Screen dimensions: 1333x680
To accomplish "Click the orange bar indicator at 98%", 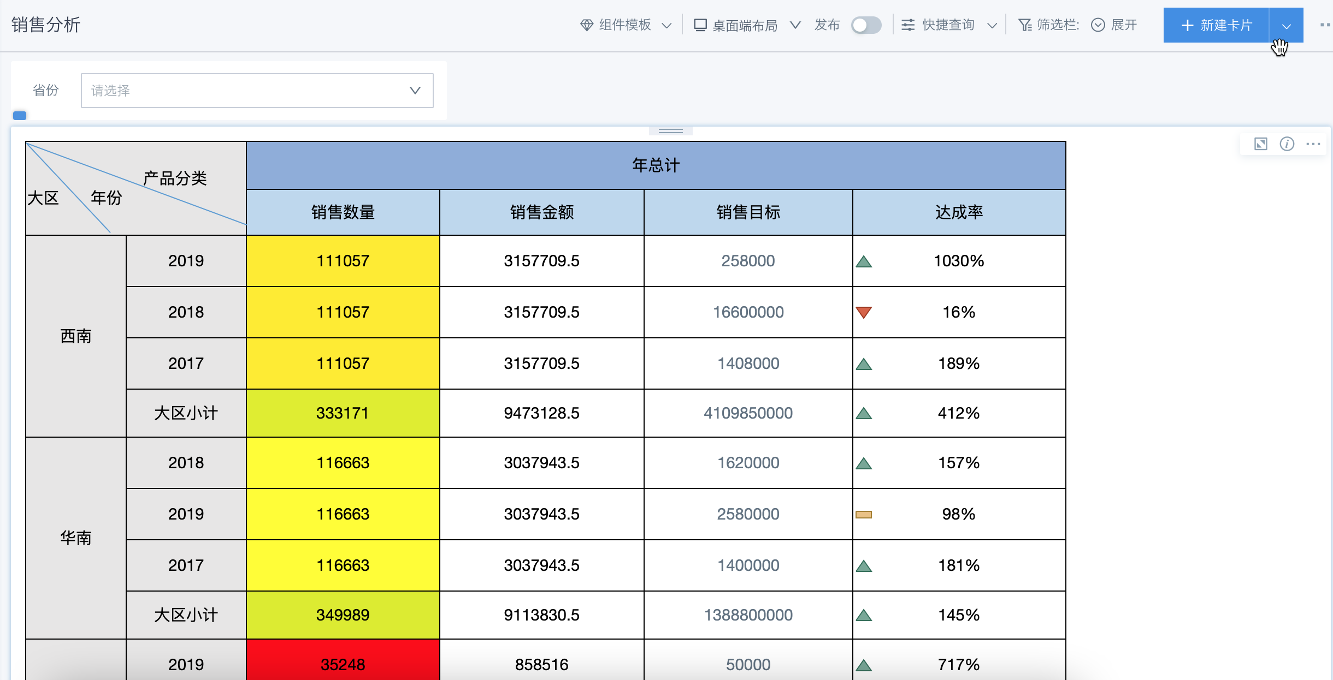I will coord(864,515).
